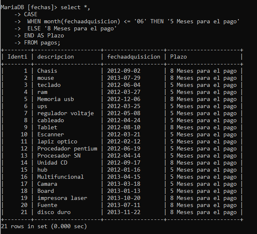Click the 'Memoria usb' row description
The image size is (257, 234).
pos(56,99)
